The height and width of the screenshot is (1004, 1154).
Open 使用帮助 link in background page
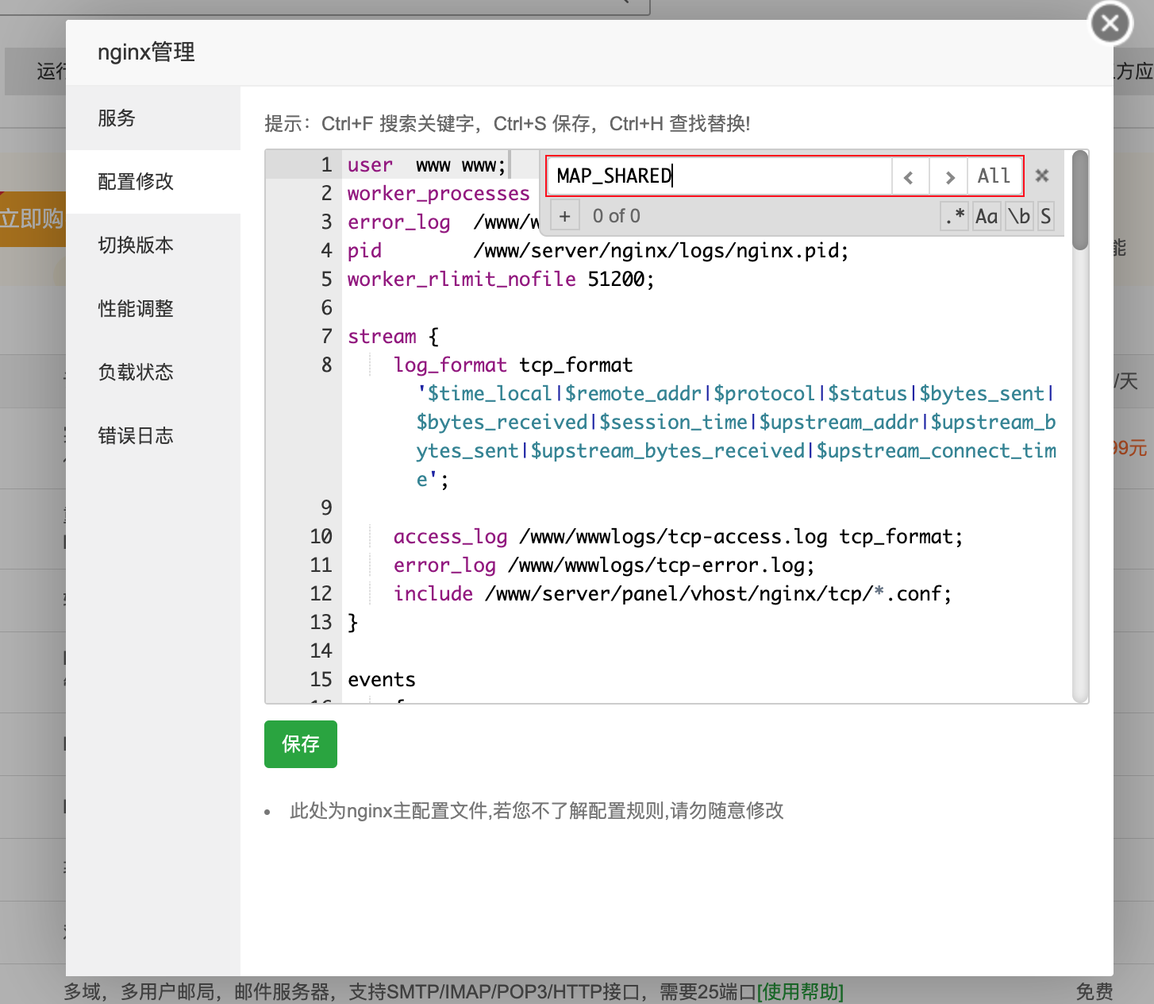pos(800,991)
